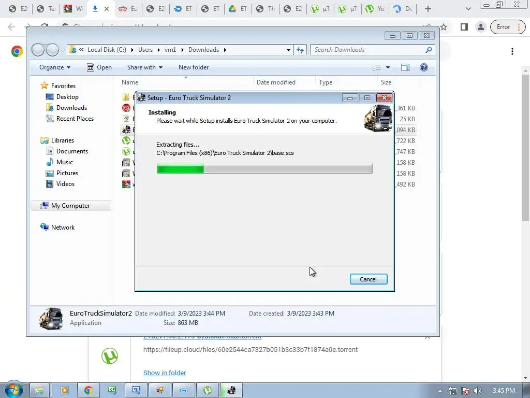Click Show in folder link in Chrome downloads
530x398 pixels.
[x=165, y=373]
